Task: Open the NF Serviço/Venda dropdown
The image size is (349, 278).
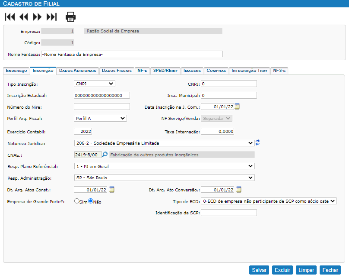Action: (x=216, y=118)
